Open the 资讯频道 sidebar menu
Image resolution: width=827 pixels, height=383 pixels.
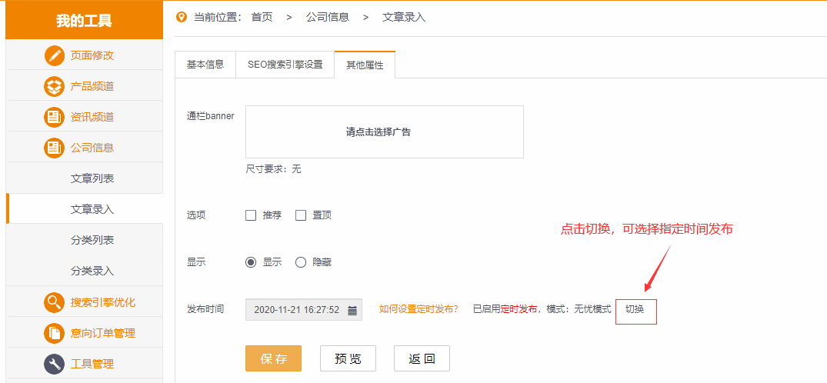pos(85,117)
